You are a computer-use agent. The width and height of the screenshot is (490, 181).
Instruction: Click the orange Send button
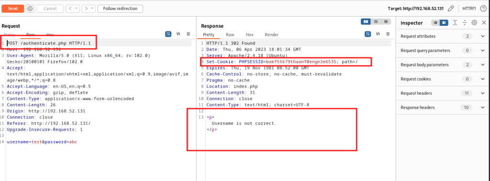tap(12, 9)
